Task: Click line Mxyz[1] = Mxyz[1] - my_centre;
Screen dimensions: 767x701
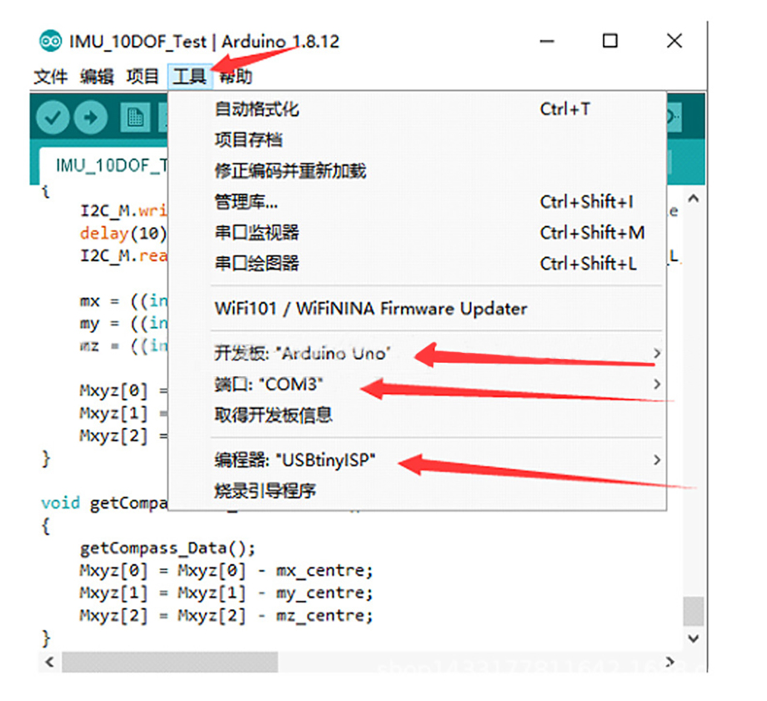Action: click(226, 593)
